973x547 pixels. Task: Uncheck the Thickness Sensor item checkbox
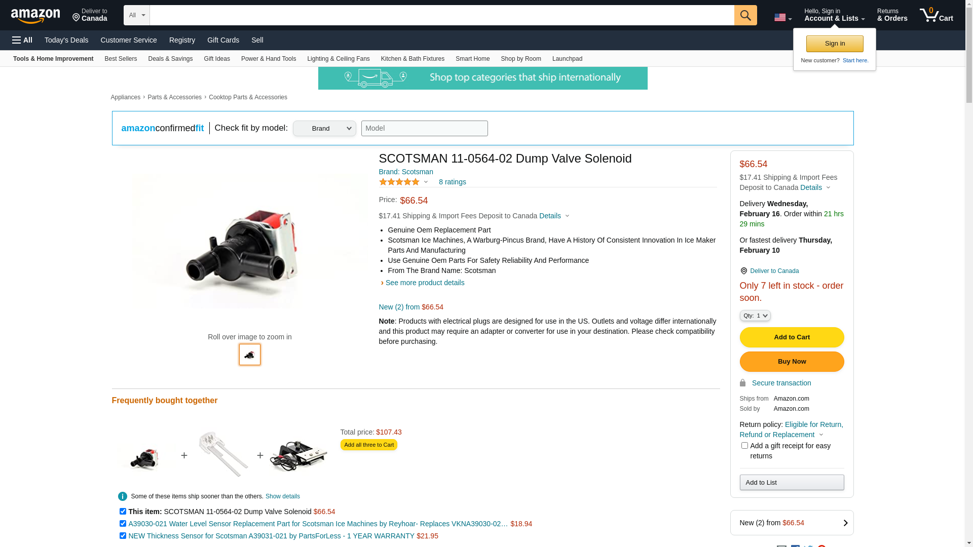tap(123, 536)
